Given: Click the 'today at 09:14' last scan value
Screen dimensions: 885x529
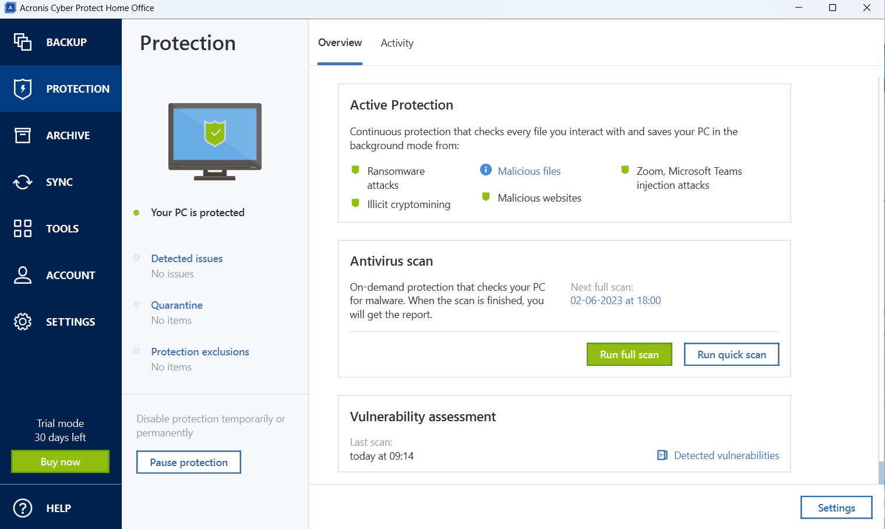Looking at the screenshot, I should tap(382, 456).
